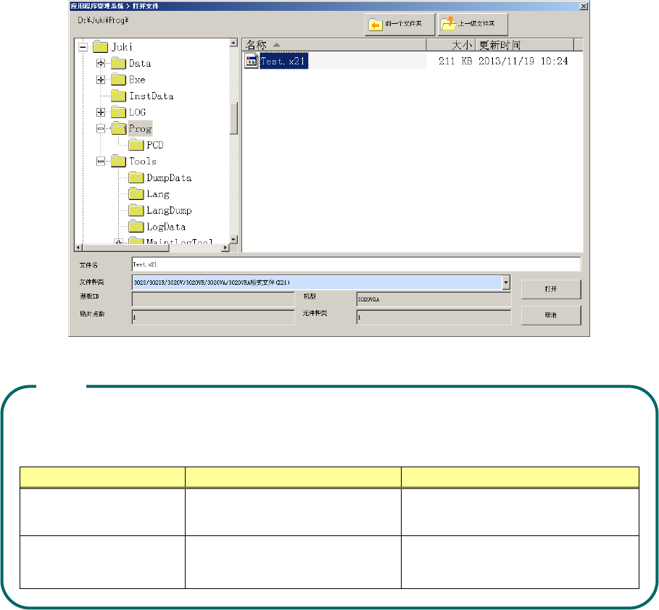Click the 取消 cancel button

pyautogui.click(x=551, y=315)
